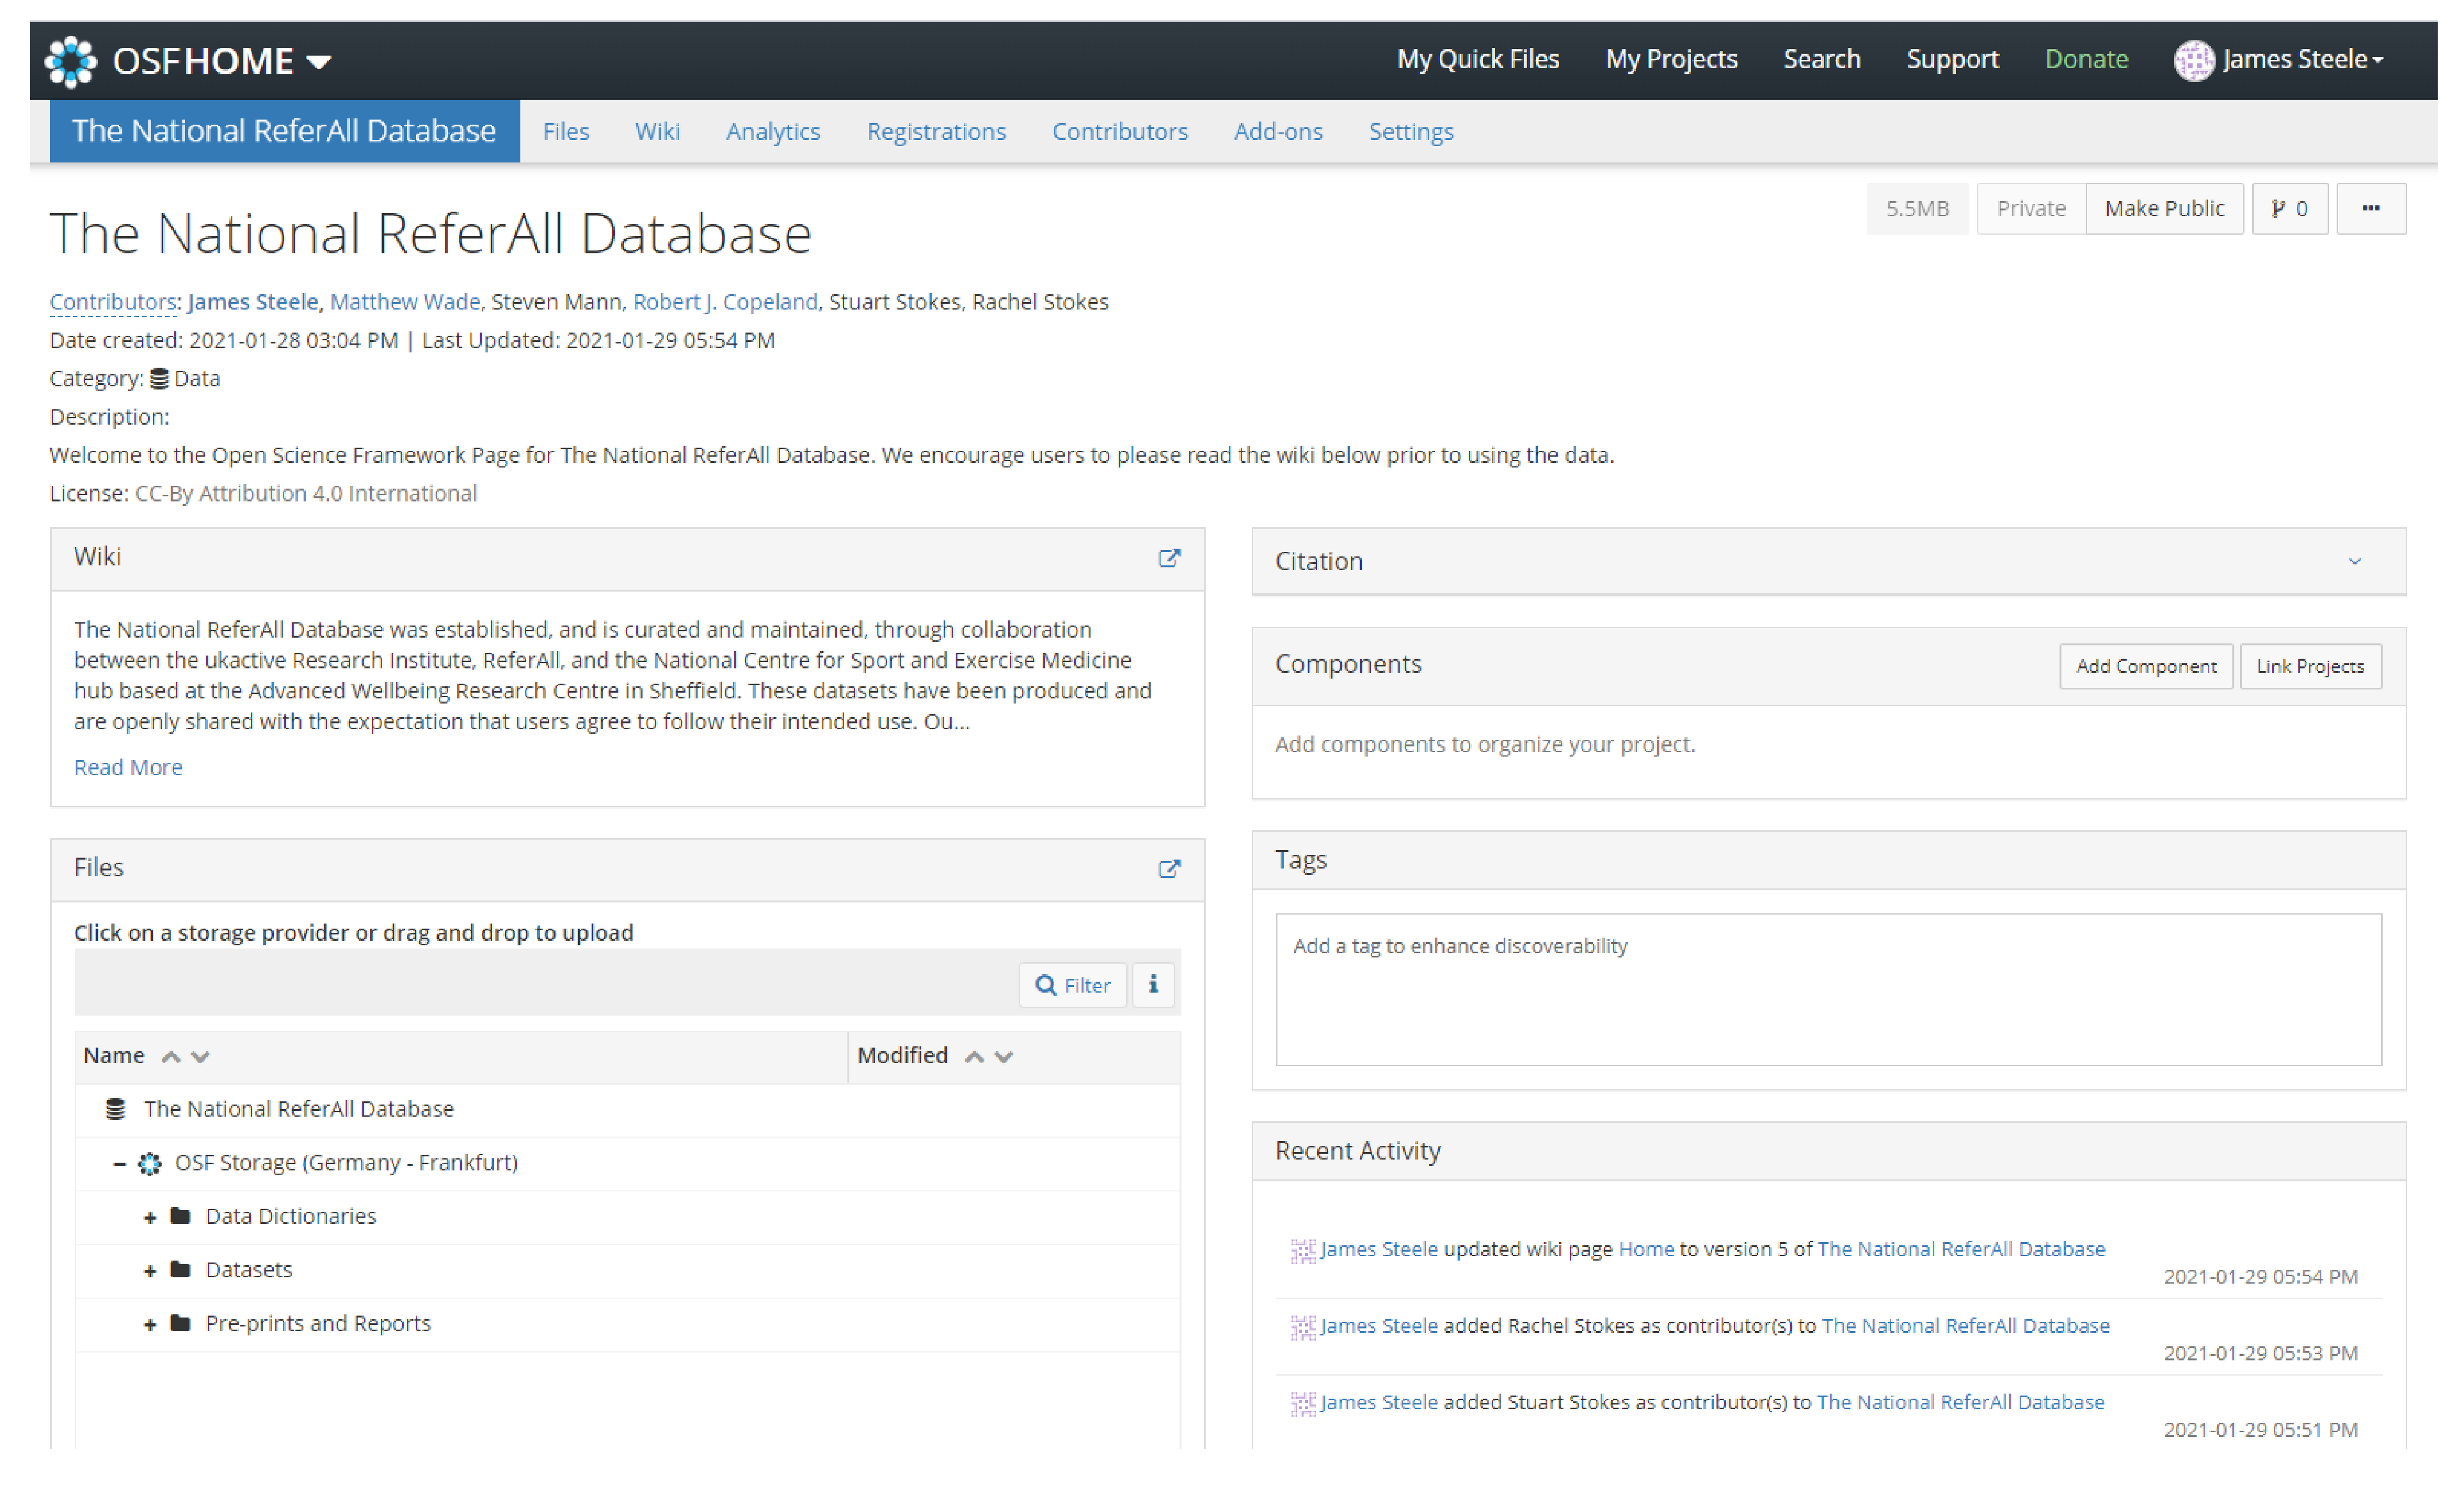Screen dimensions: 2464x1487
Task: Open the three-dots more options menu
Action: pos(2370,209)
